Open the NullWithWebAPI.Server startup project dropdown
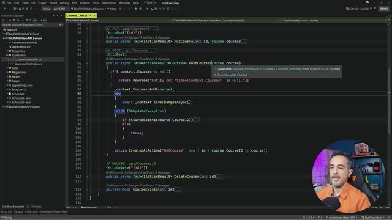This screenshot has height=220, width=392. (88, 9)
